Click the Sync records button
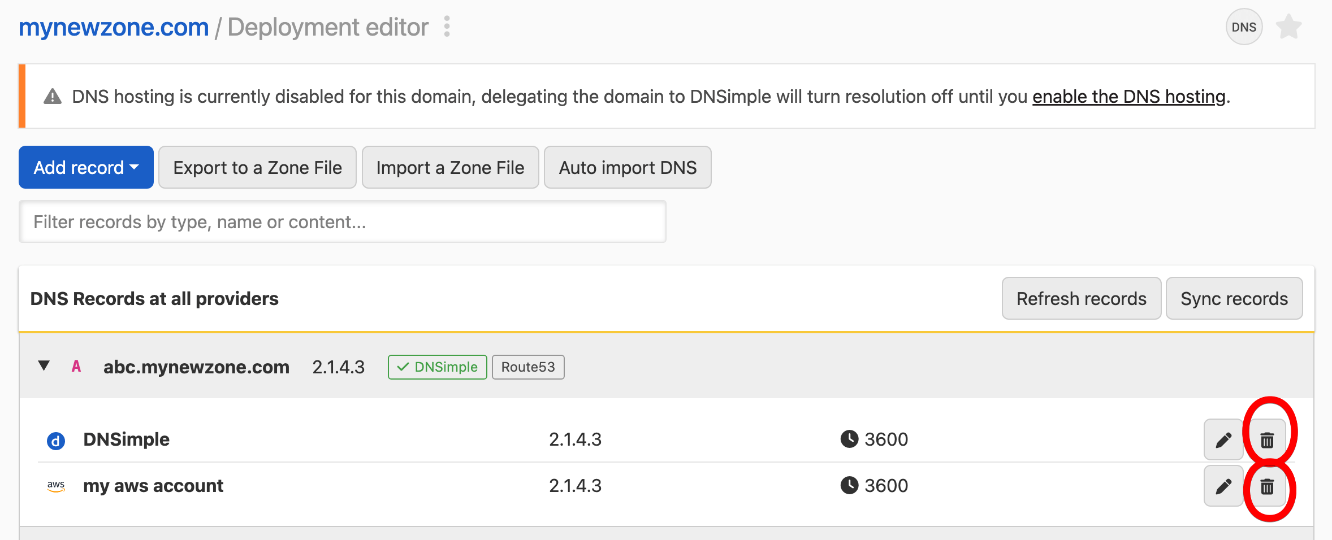This screenshot has width=1332, height=540. (x=1234, y=298)
